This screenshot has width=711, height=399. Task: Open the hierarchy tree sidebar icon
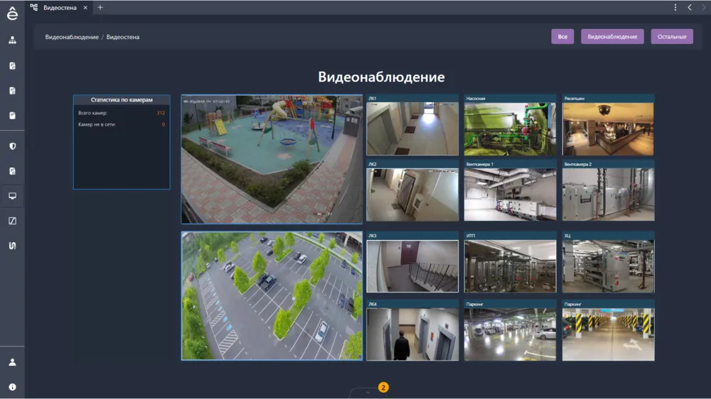[x=12, y=40]
